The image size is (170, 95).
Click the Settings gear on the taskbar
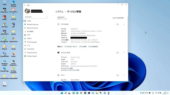click(109, 93)
